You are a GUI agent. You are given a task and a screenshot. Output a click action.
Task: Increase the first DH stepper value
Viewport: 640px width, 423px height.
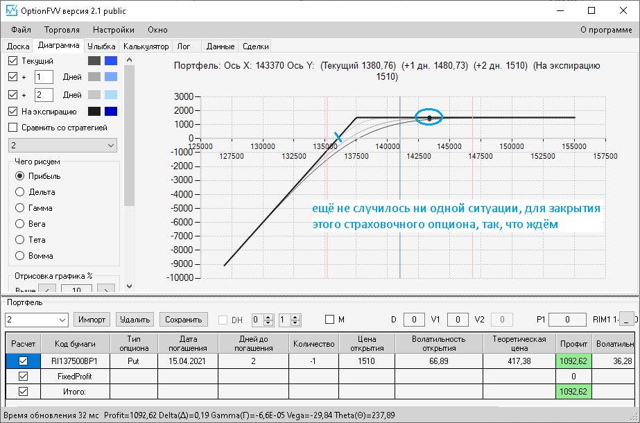point(269,317)
